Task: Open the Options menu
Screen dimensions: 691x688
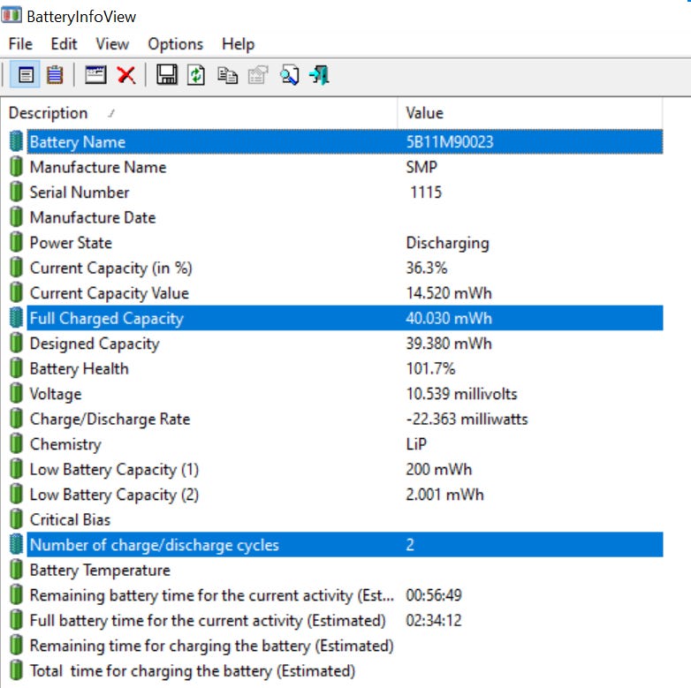Action: click(175, 44)
